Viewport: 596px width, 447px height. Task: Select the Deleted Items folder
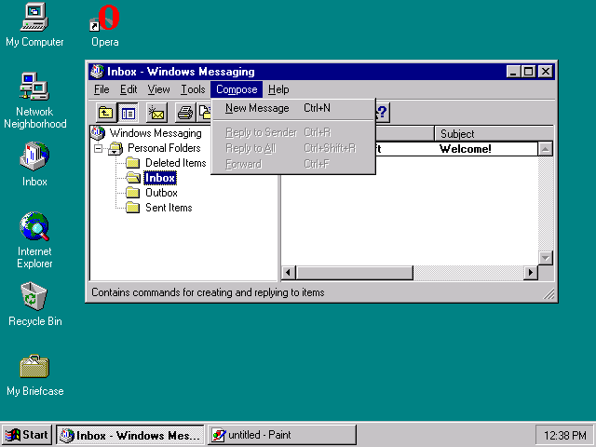pyautogui.click(x=176, y=163)
